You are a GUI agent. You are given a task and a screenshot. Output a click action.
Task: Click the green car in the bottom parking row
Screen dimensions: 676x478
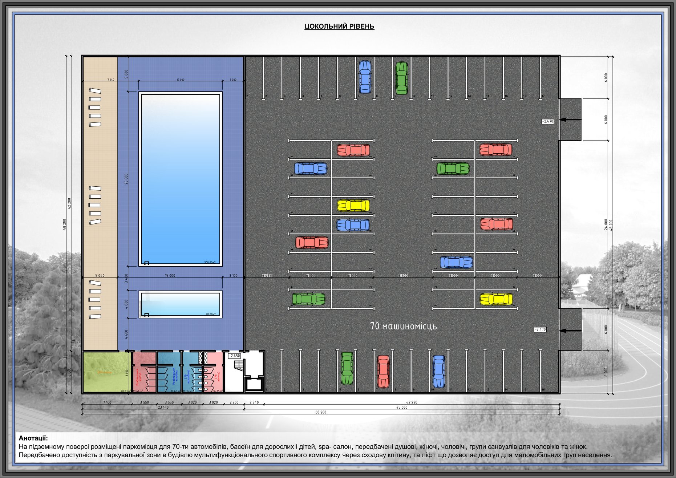347,368
